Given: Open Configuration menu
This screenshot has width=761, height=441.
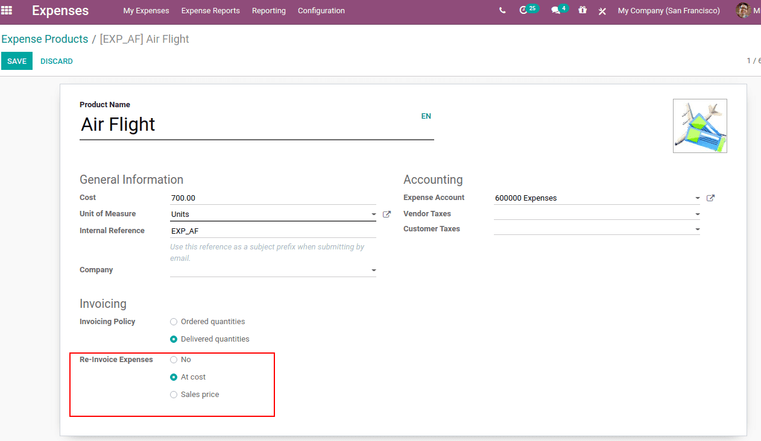Looking at the screenshot, I should (321, 11).
